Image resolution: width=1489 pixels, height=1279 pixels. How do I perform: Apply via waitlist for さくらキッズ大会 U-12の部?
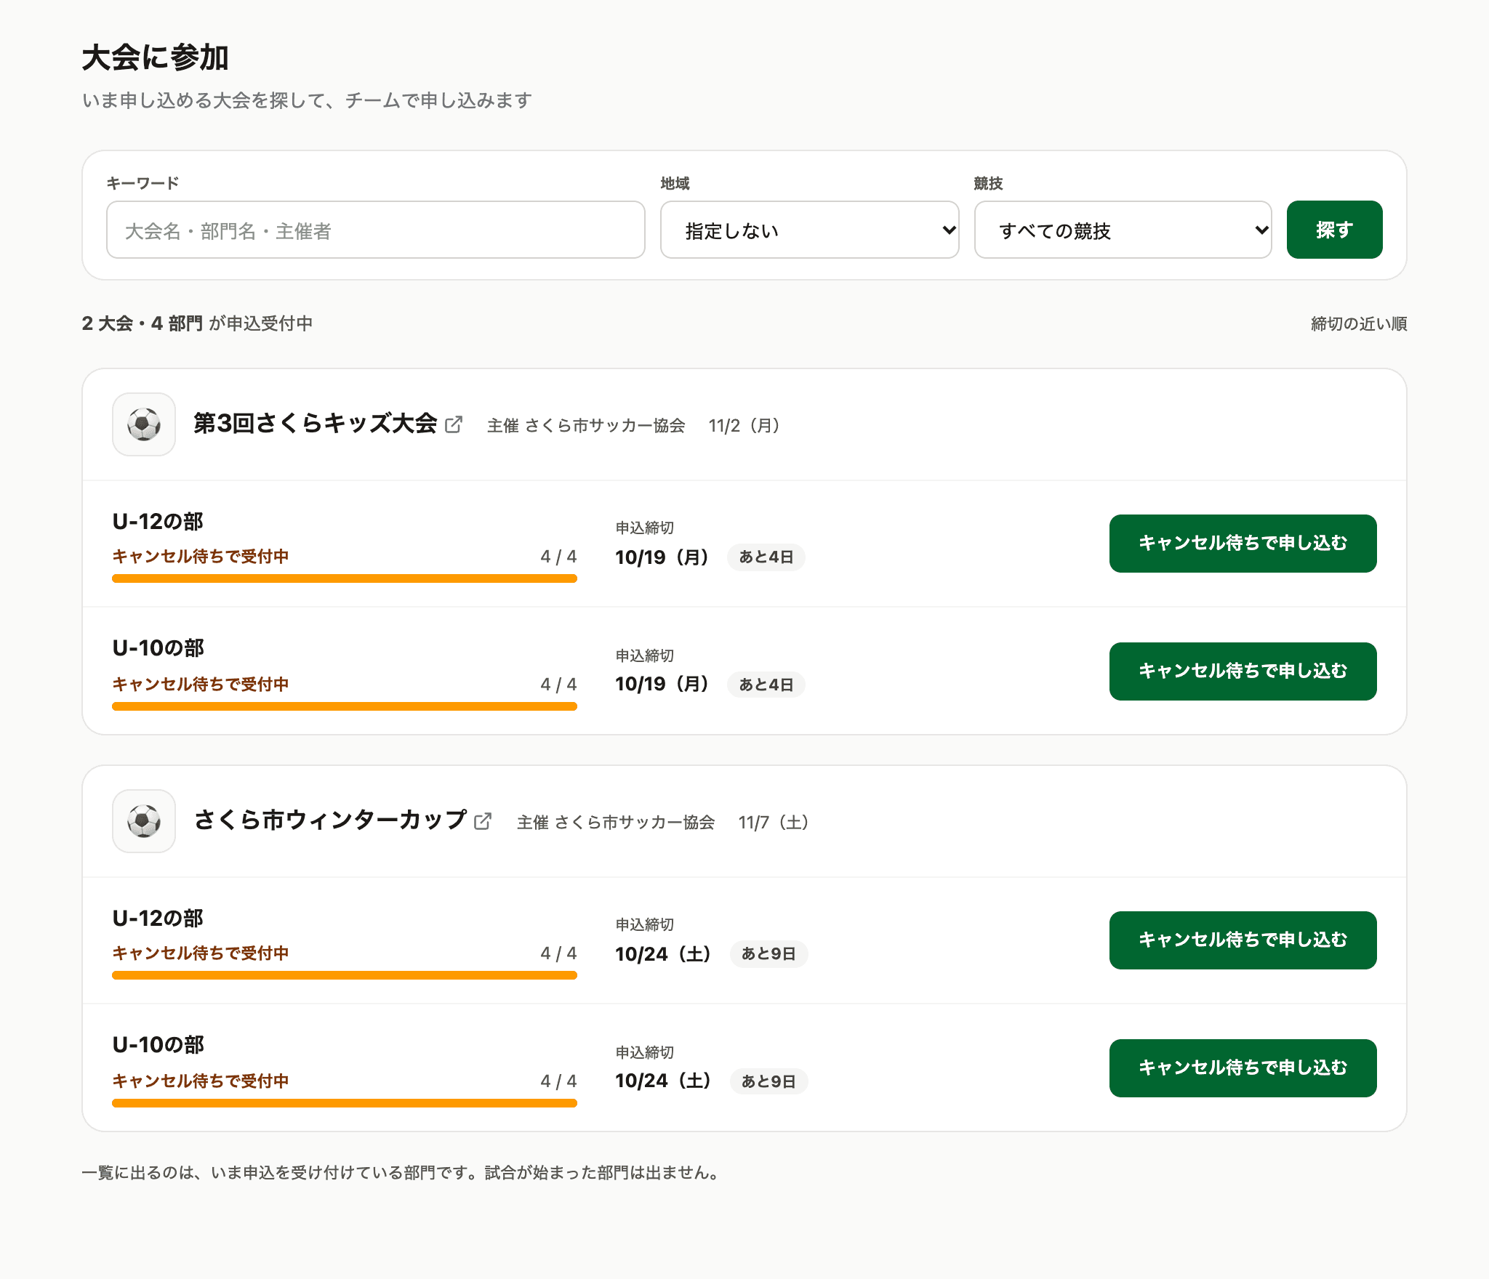point(1243,544)
